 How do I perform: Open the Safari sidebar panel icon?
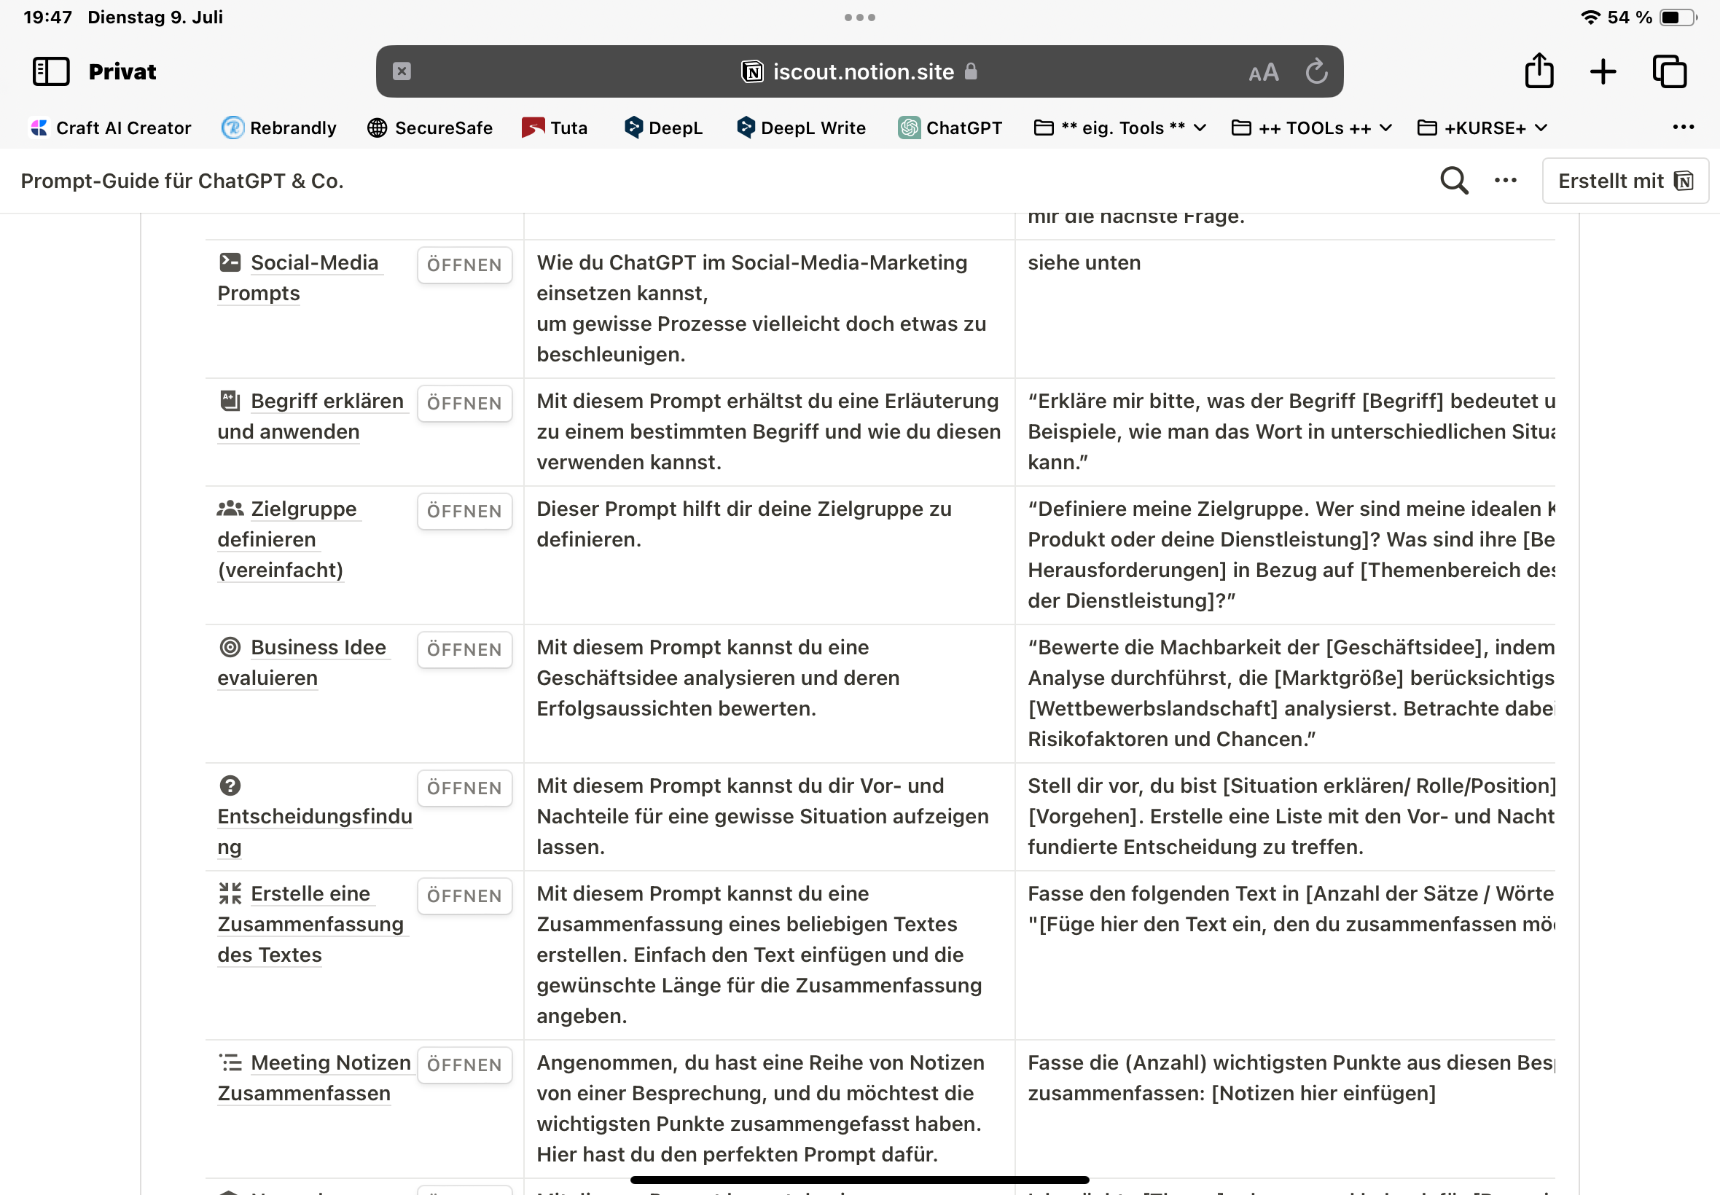(51, 72)
